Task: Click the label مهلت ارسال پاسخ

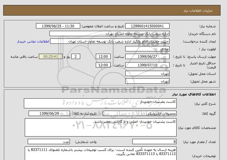Action: click(201, 57)
